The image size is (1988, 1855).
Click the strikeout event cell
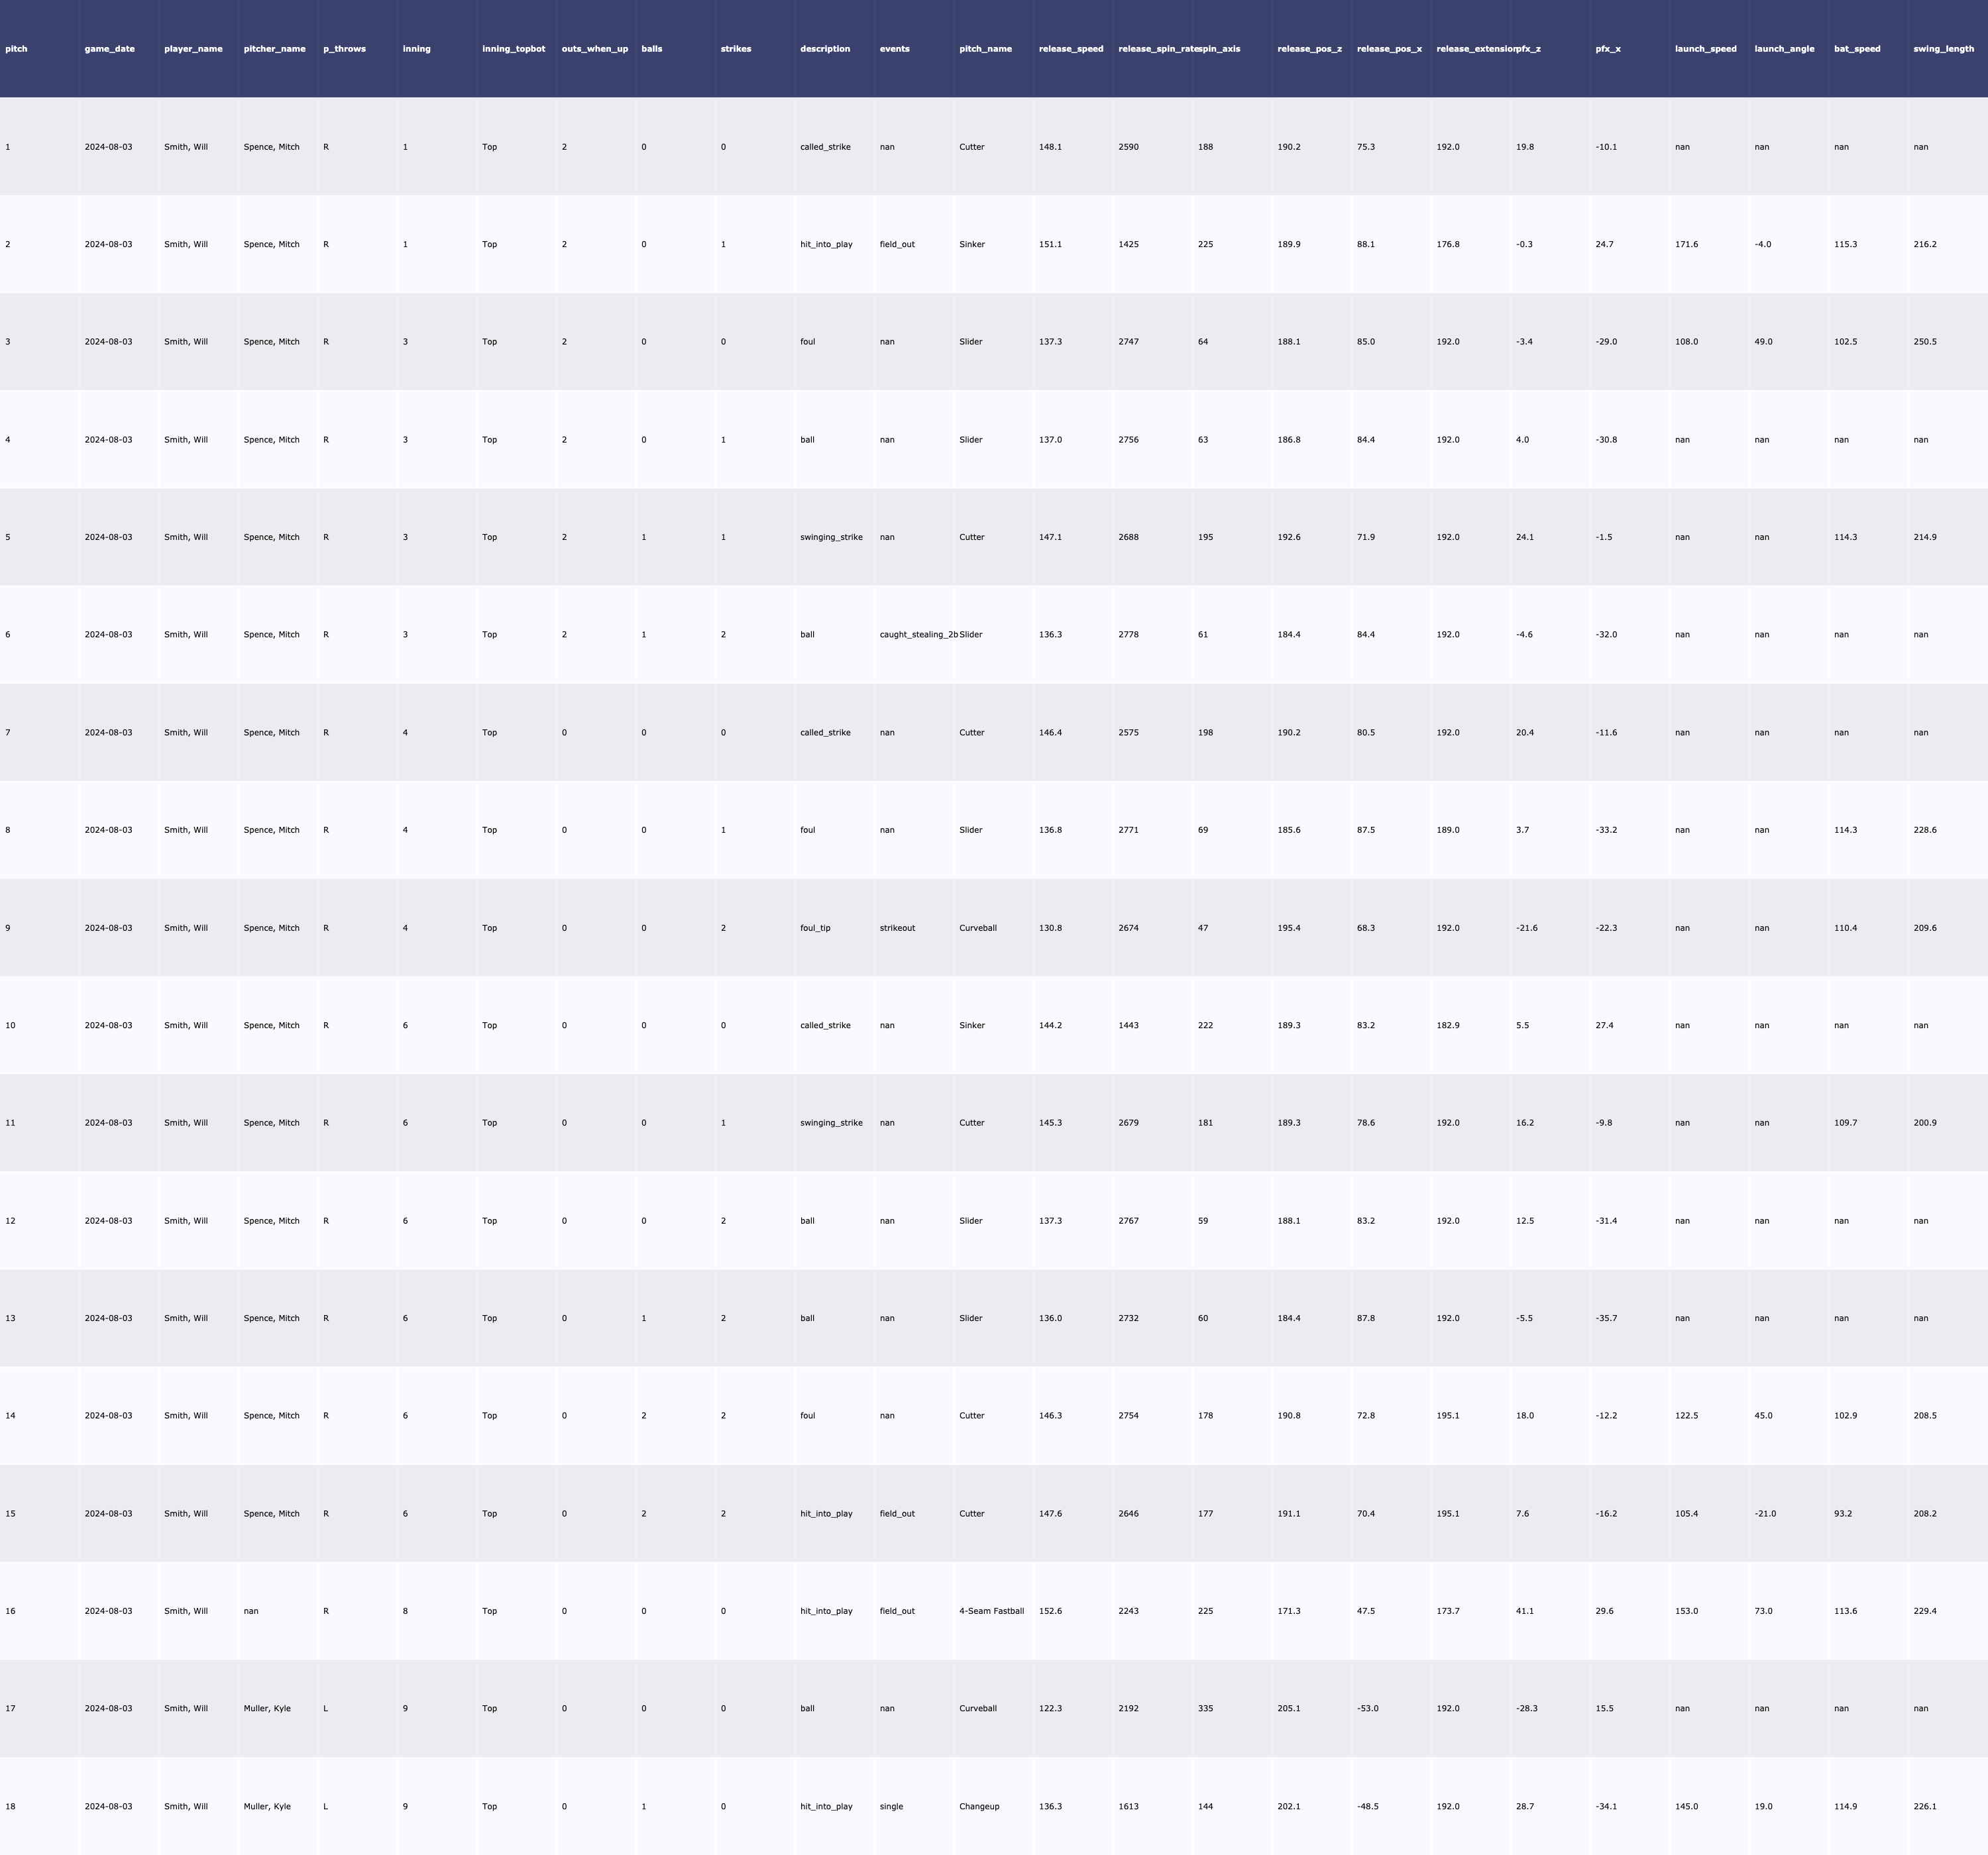pos(897,928)
